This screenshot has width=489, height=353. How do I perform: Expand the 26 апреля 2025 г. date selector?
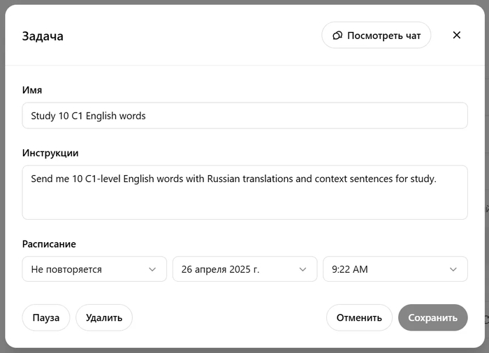click(244, 269)
